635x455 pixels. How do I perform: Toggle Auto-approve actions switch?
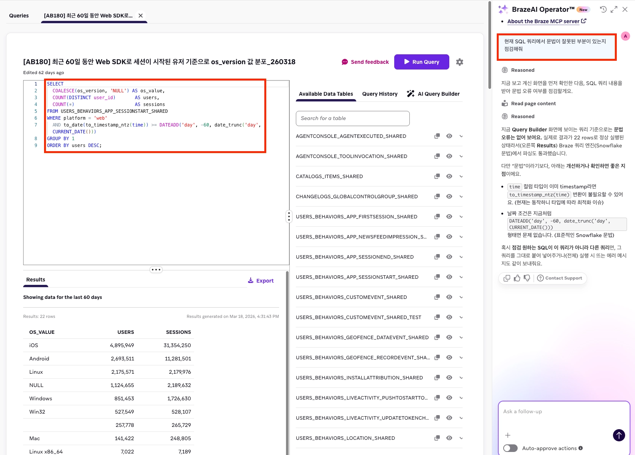tap(510, 448)
